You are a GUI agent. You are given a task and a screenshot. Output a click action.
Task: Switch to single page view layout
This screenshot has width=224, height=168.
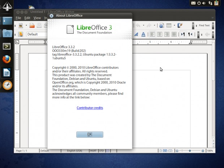click(161, 151)
